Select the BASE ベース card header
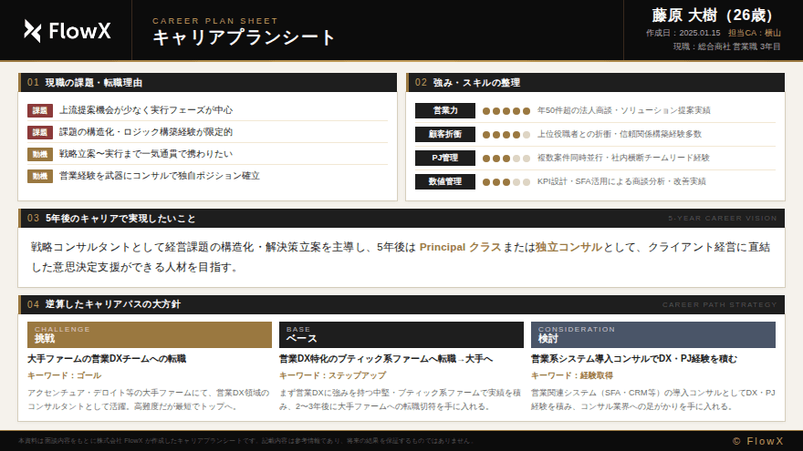 (401, 334)
